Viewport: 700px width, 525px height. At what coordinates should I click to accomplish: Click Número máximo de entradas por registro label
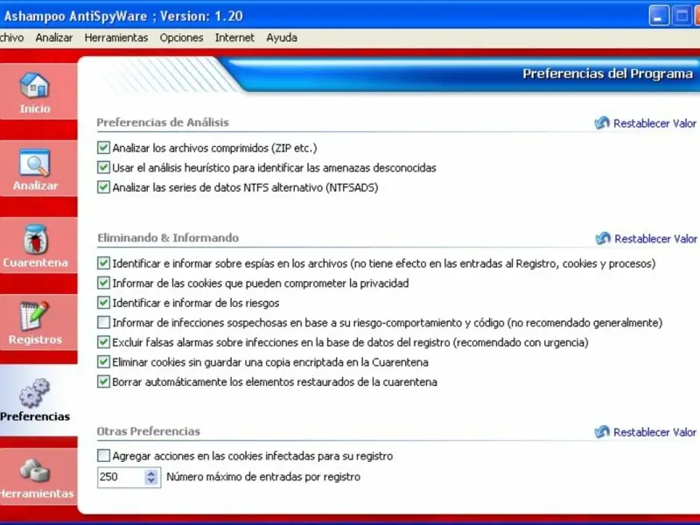pos(263,477)
